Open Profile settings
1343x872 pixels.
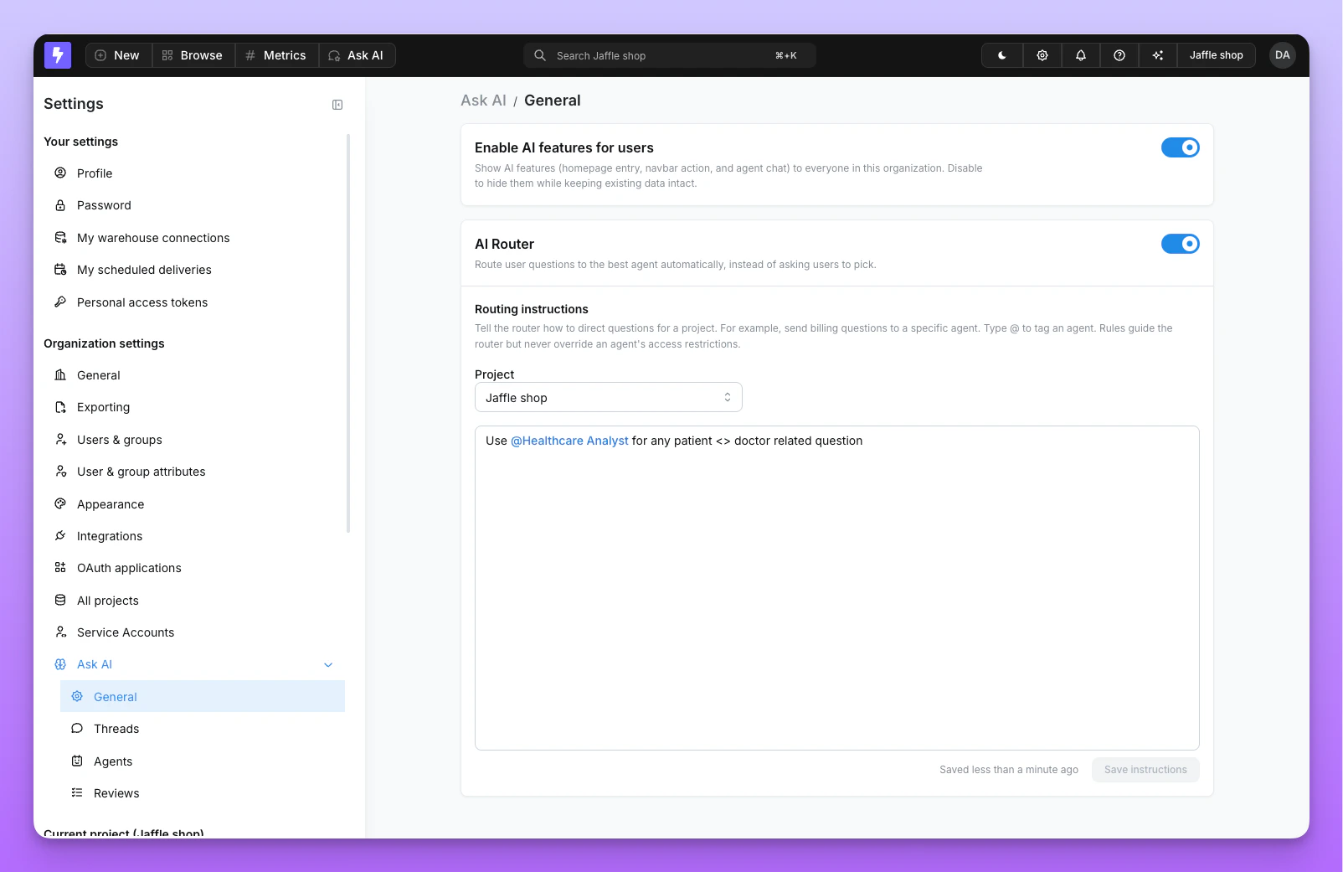194,173
